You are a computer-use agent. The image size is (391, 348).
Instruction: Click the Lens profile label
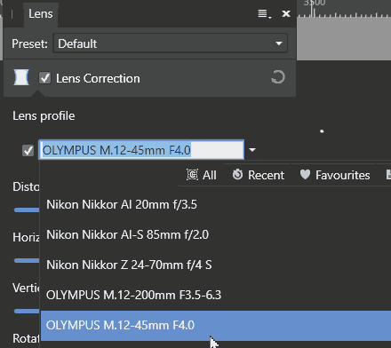[x=44, y=116]
